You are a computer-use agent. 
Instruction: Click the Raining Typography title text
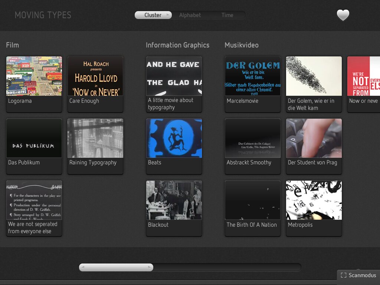coord(93,163)
